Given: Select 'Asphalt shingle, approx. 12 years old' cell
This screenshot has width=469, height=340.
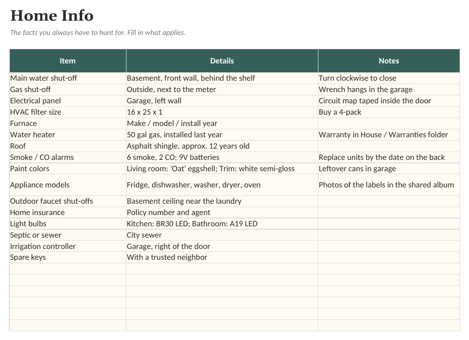Looking at the screenshot, I should 222,147.
